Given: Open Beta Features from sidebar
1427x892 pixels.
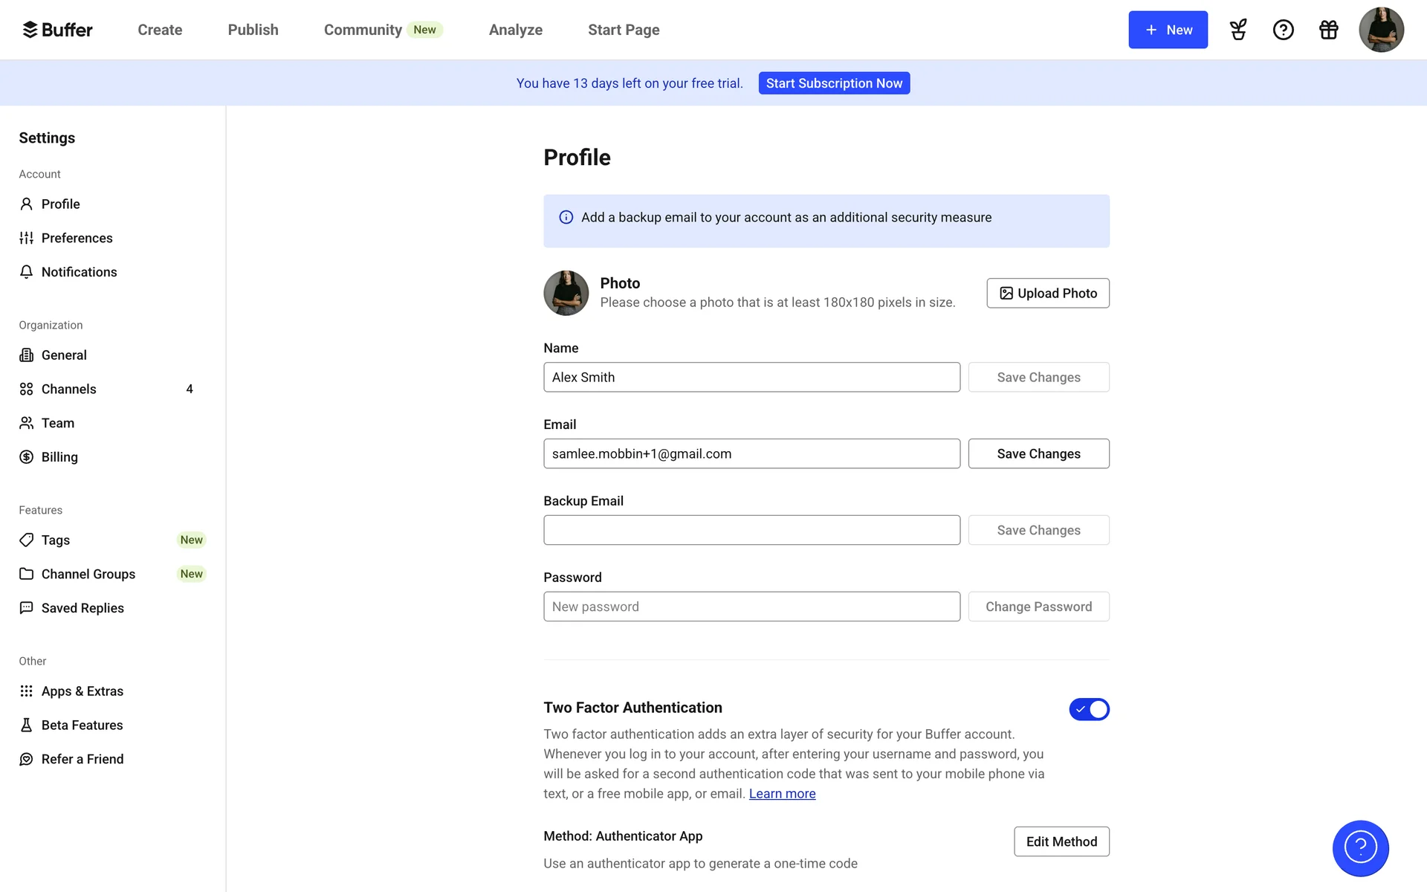Looking at the screenshot, I should click(x=82, y=725).
